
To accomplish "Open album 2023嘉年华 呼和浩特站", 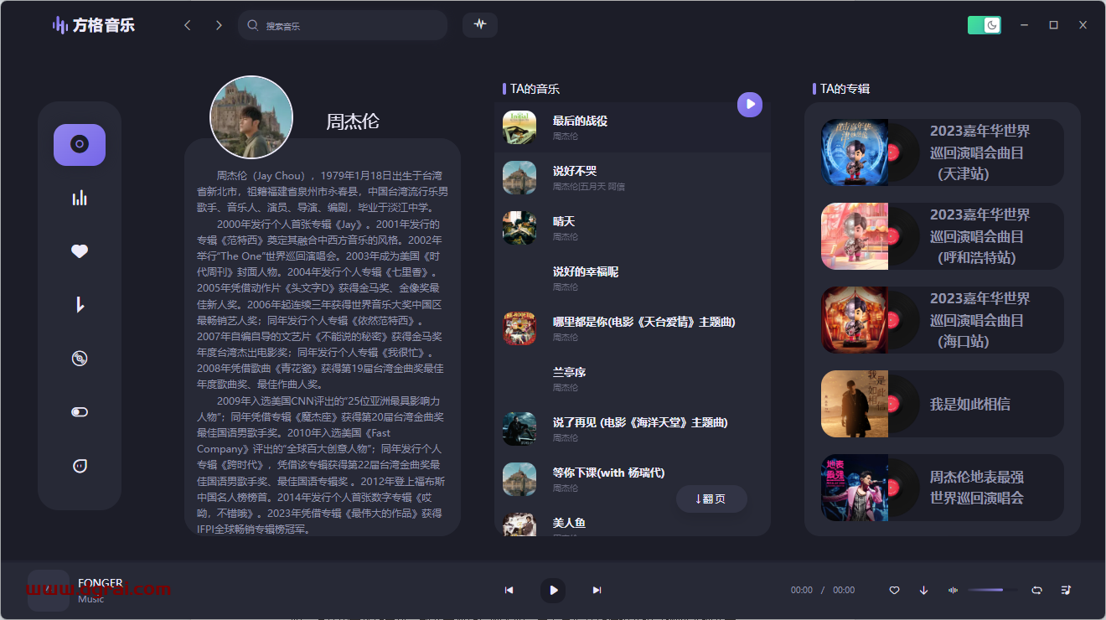I will [x=943, y=236].
